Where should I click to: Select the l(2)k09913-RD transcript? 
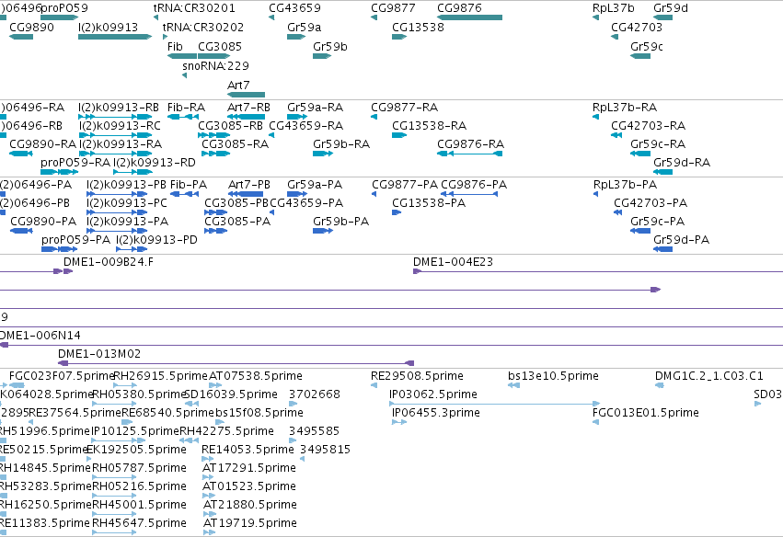(132, 172)
